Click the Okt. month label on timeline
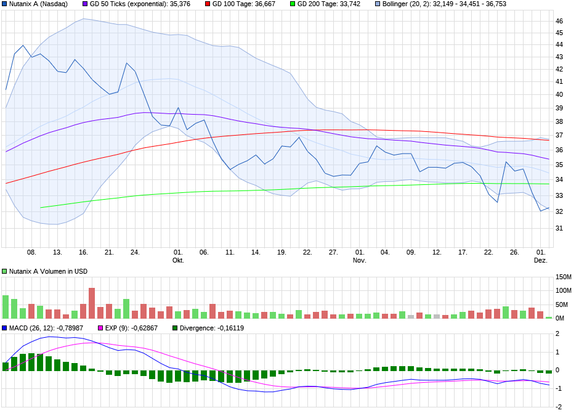579x413 pixels. click(177, 260)
